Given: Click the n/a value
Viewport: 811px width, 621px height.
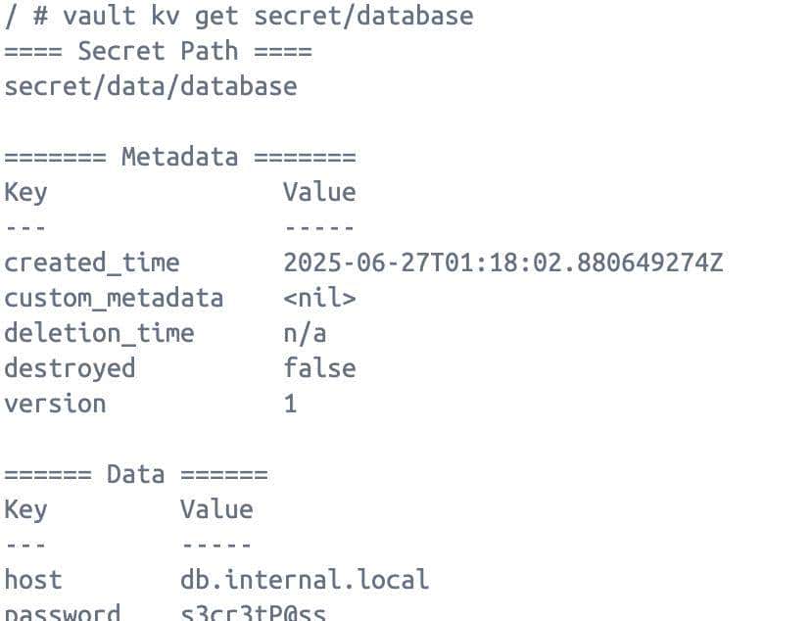Looking at the screenshot, I should pyautogui.click(x=305, y=333).
